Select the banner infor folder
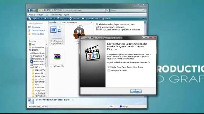 39,76
